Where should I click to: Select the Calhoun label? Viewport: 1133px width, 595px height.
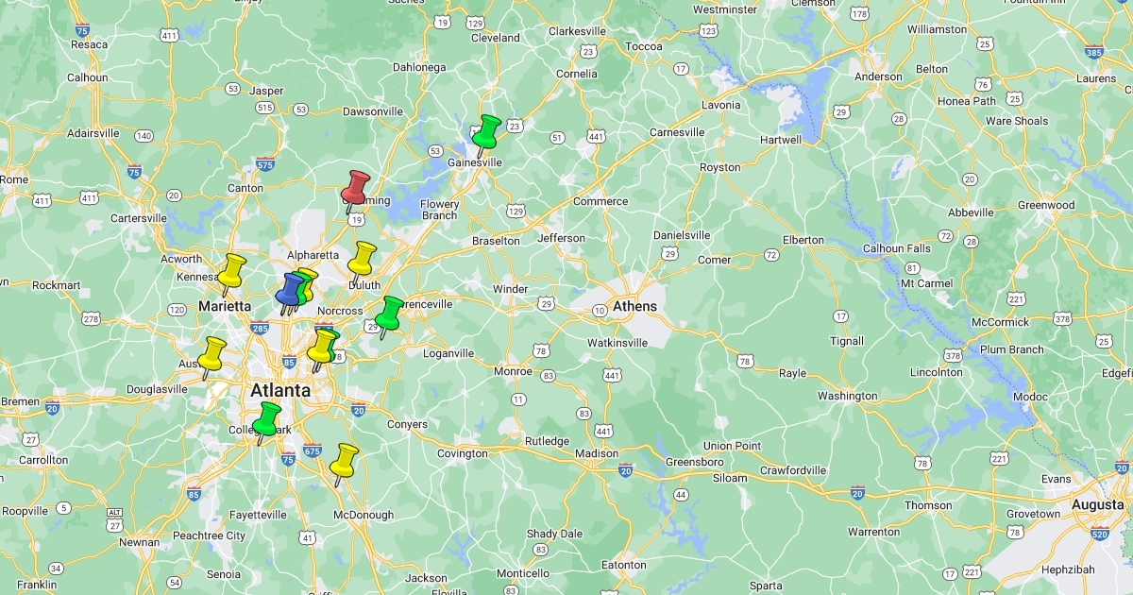pos(87,77)
